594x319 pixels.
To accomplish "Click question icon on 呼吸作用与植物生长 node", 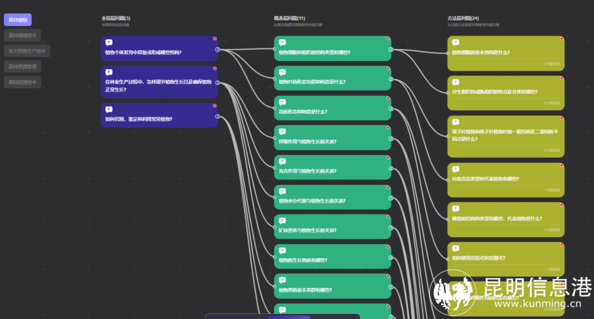I will 282,132.
